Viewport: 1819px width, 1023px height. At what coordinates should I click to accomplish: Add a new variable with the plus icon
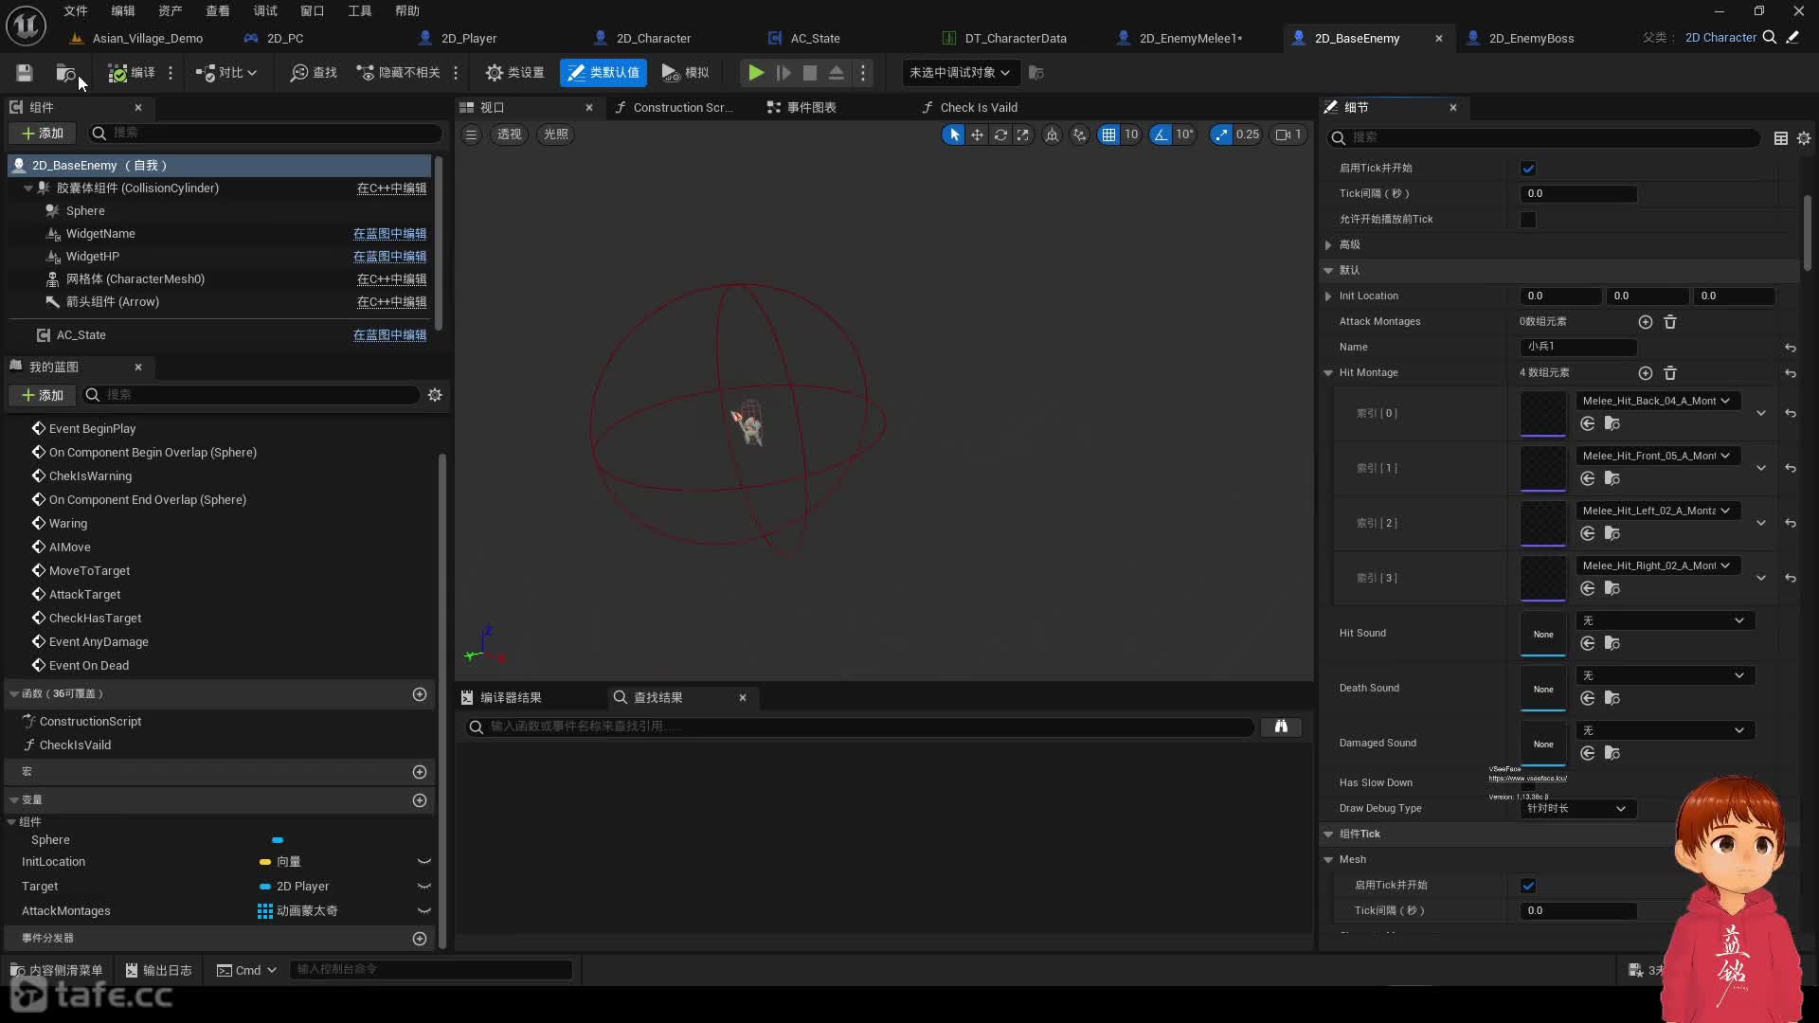point(420,800)
